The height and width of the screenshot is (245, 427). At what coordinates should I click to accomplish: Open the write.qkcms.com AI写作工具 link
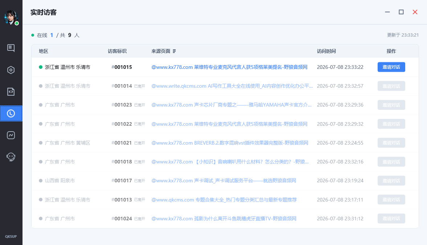tap(232, 86)
